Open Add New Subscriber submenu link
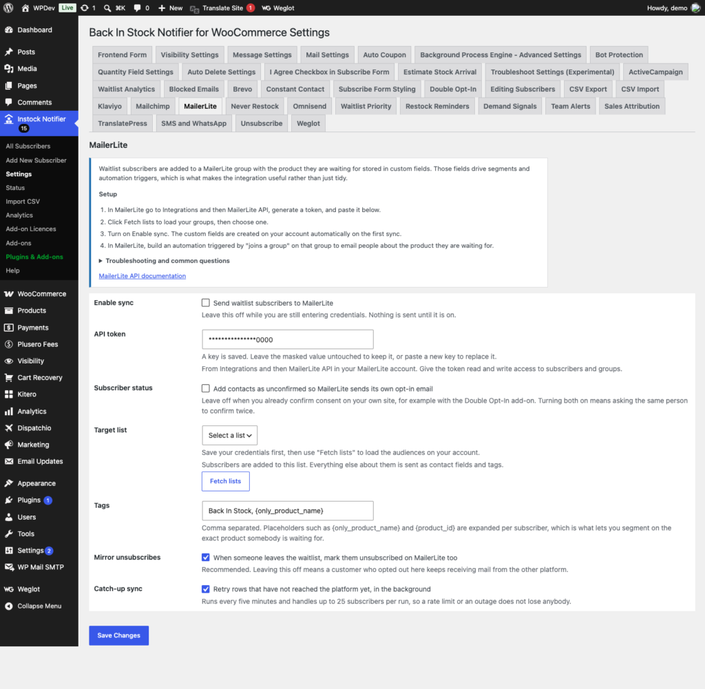Screen dimensions: 705x689 click(36, 160)
